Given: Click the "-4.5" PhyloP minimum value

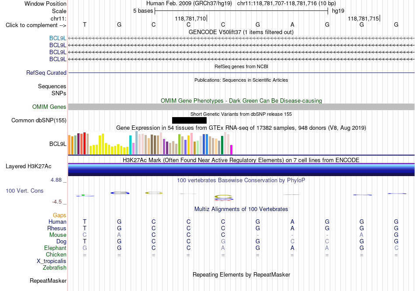Looking at the screenshot, I should [57, 202].
